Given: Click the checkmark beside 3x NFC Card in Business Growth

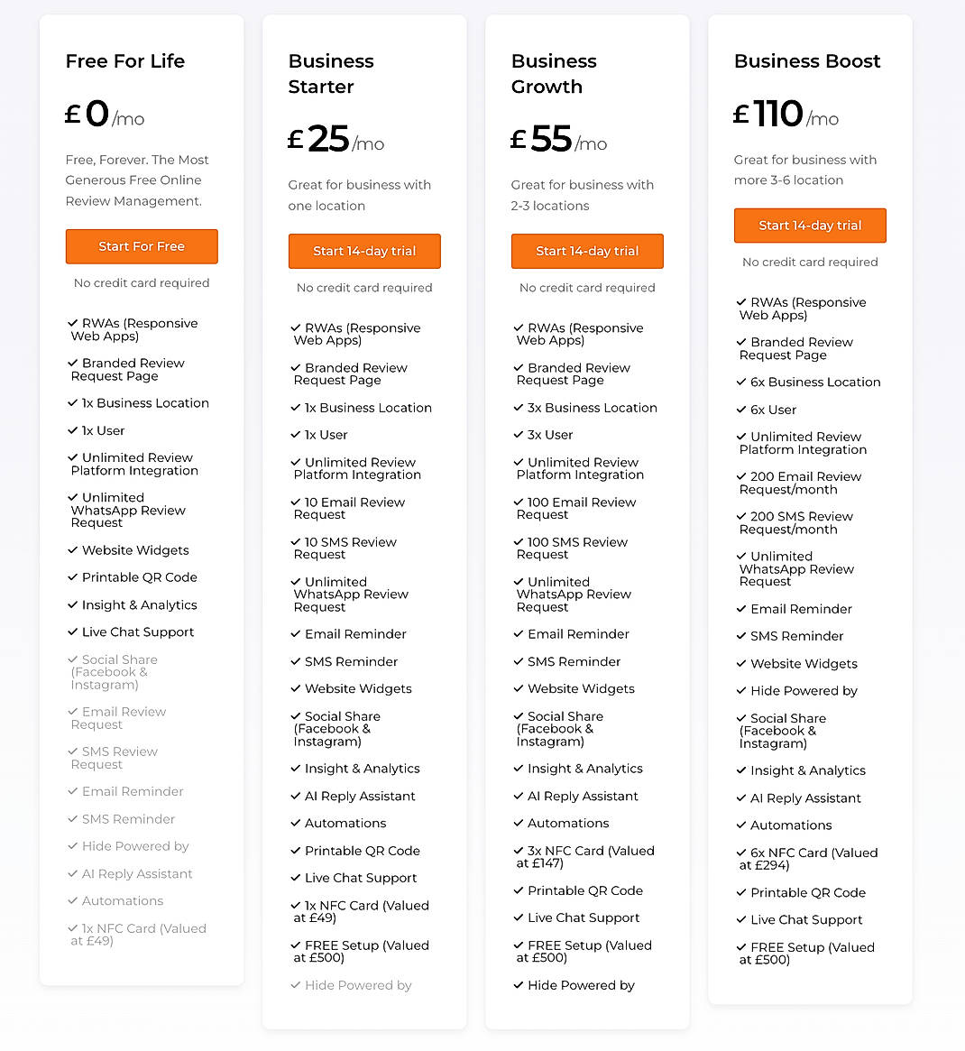Looking at the screenshot, I should 518,851.
